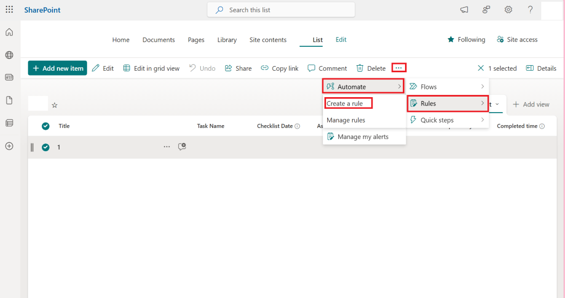Image resolution: width=565 pixels, height=298 pixels.
Task: Open the view switcher dropdown chevron
Action: tap(497, 104)
